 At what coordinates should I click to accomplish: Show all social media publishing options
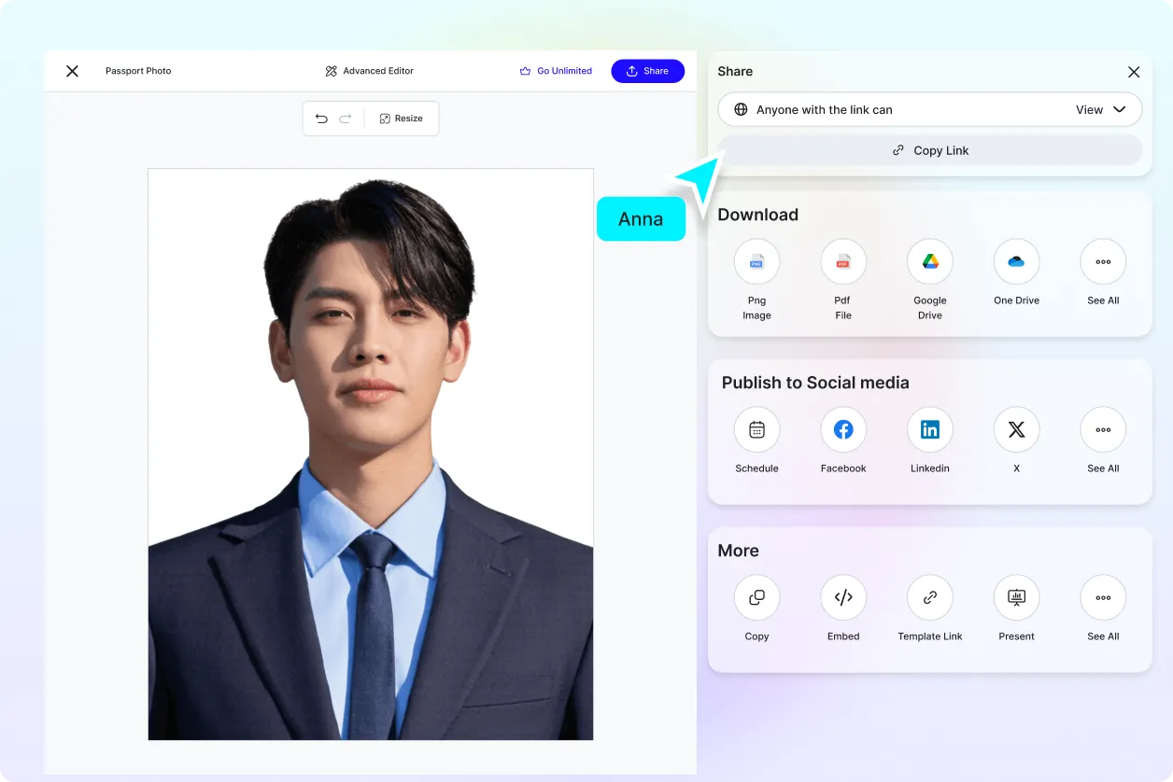(x=1103, y=429)
